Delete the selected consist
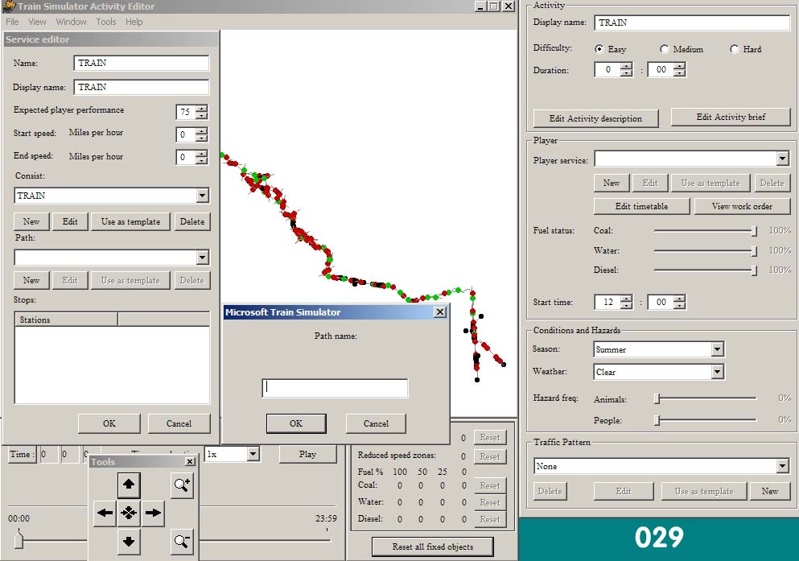This screenshot has height=561, width=799. coord(192,221)
